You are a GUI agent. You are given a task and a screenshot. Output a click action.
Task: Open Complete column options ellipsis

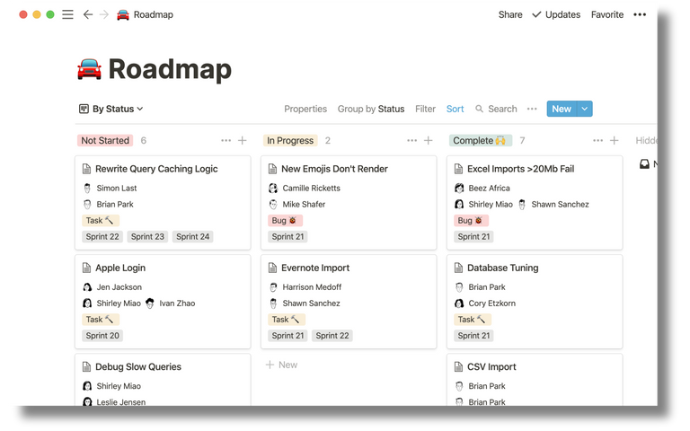597,140
